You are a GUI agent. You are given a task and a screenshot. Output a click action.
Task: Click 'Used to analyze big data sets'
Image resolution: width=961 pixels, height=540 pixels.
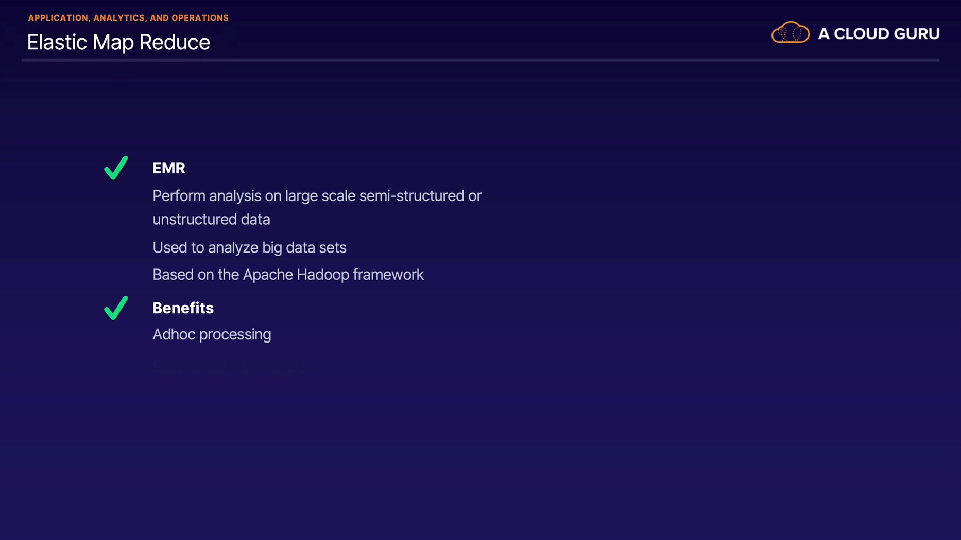pyautogui.click(x=249, y=248)
